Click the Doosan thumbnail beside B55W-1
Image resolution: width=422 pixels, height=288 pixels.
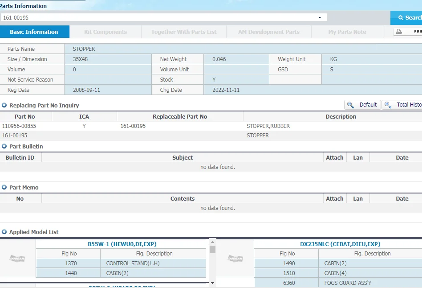[x=17, y=259]
